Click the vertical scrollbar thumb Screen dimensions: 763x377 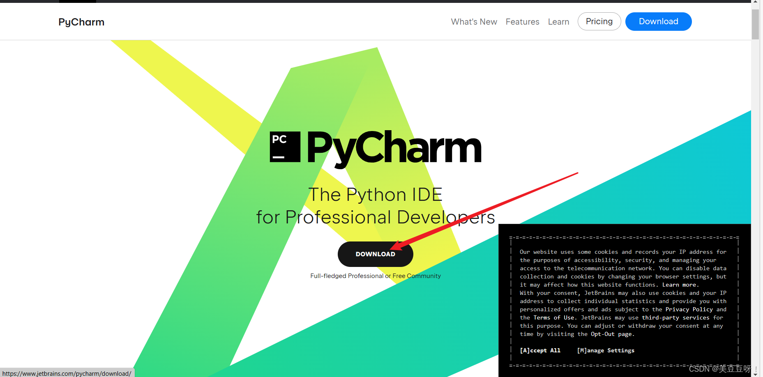[755, 24]
